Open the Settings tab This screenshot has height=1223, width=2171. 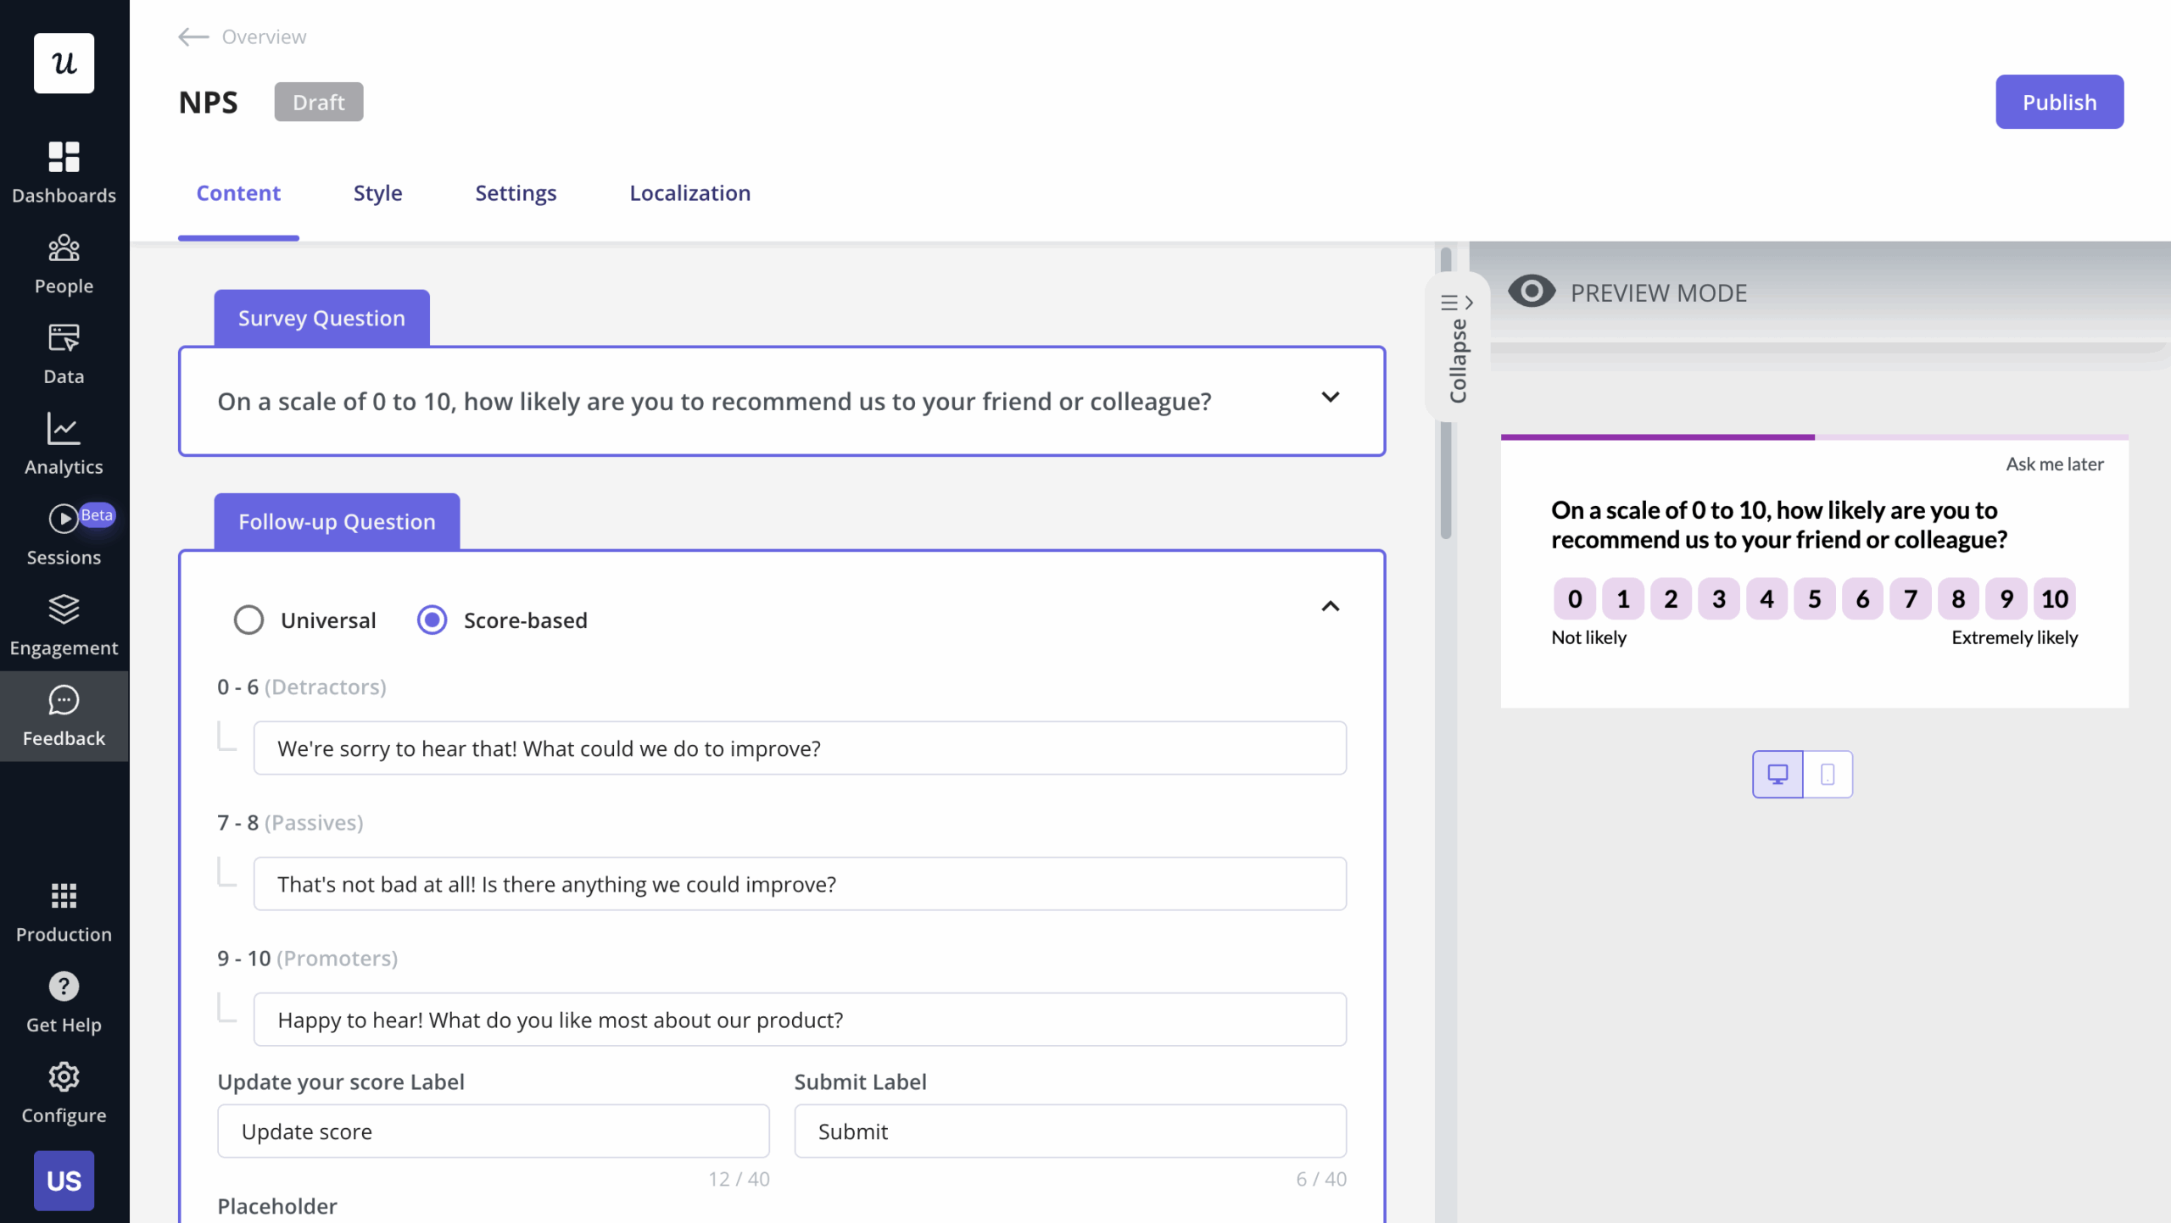[516, 193]
